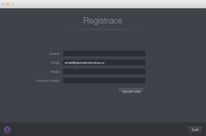Go back with the Zpět button
206x136 pixels.
point(195,130)
